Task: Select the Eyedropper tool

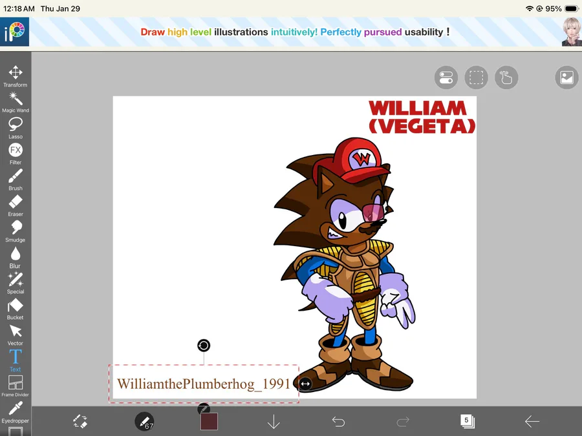Action: click(x=16, y=412)
